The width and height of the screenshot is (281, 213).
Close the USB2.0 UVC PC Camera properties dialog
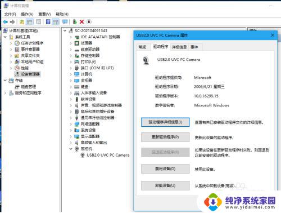273,35
